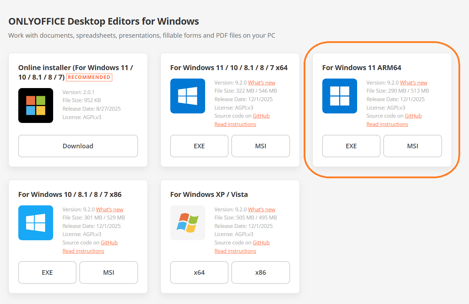469x304 pixels.
Task: Select x64 download for Windows XP / Vista
Action: click(x=199, y=272)
